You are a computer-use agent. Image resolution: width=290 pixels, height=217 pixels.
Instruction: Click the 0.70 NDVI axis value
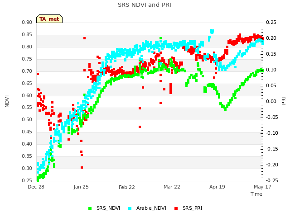point(27,71)
